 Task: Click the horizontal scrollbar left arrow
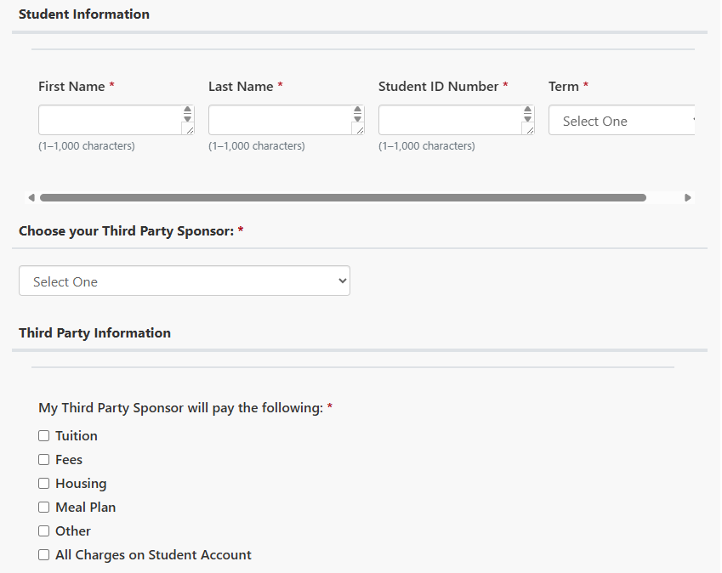[x=31, y=198]
